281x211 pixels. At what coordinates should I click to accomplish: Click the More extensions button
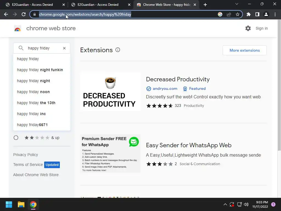245,50
